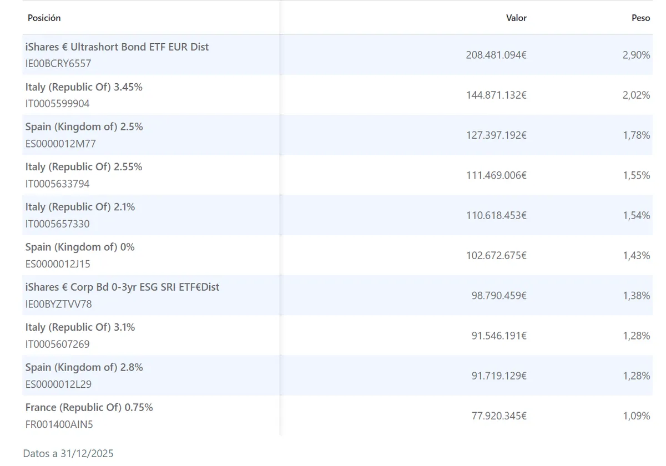Image resolution: width=666 pixels, height=466 pixels.
Task: Select Italy (Republic Of) 3.1% holding
Action: tap(80, 327)
